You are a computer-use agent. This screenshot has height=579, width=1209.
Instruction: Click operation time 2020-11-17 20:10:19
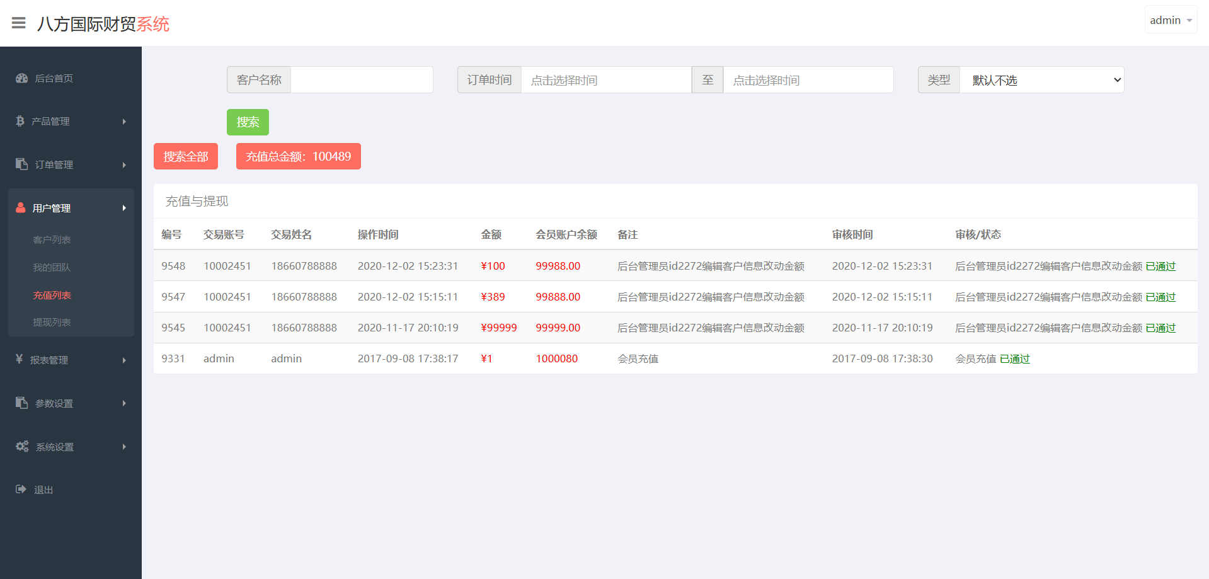(408, 328)
